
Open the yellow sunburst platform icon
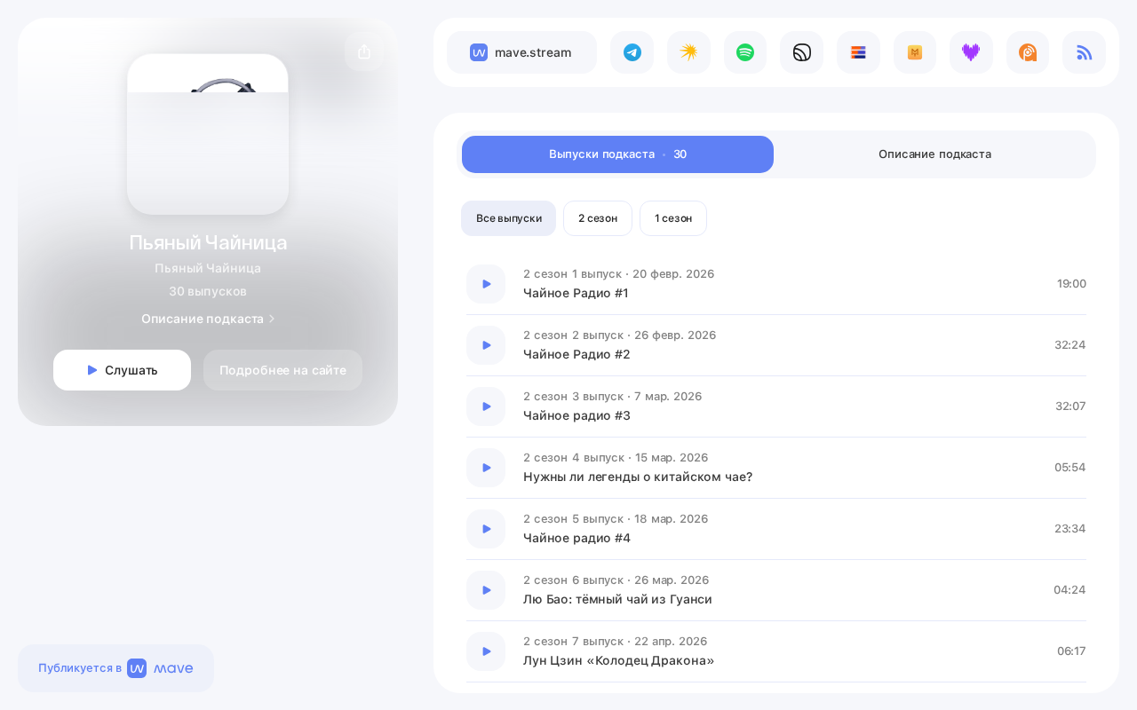pyautogui.click(x=688, y=52)
